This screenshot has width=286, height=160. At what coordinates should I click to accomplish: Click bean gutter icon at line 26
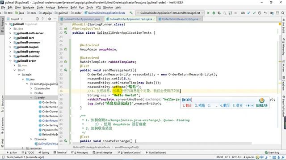pyautogui.click(x=66, y=49)
